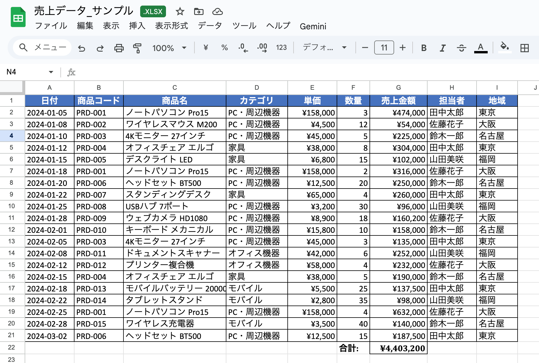539x363 pixels.
Task: Expand the N4 name box dropdown
Action: 51,72
